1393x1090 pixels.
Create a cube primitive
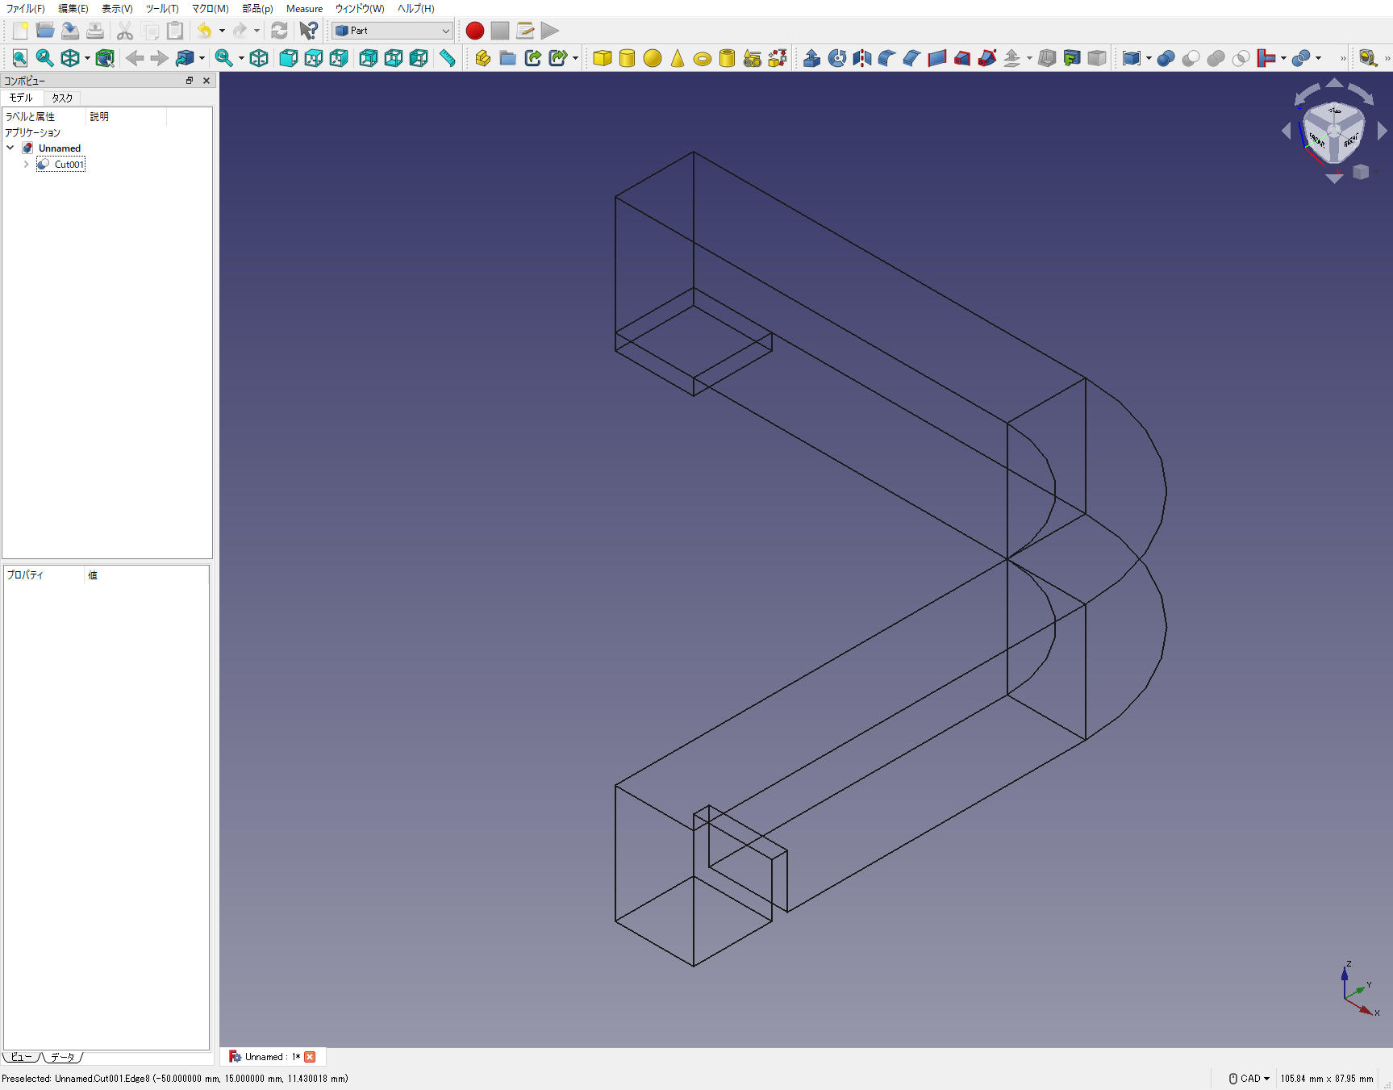click(x=602, y=58)
